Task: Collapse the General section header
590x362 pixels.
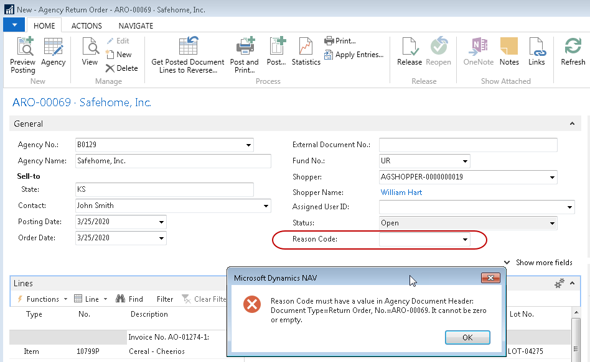Action: pos(572,124)
